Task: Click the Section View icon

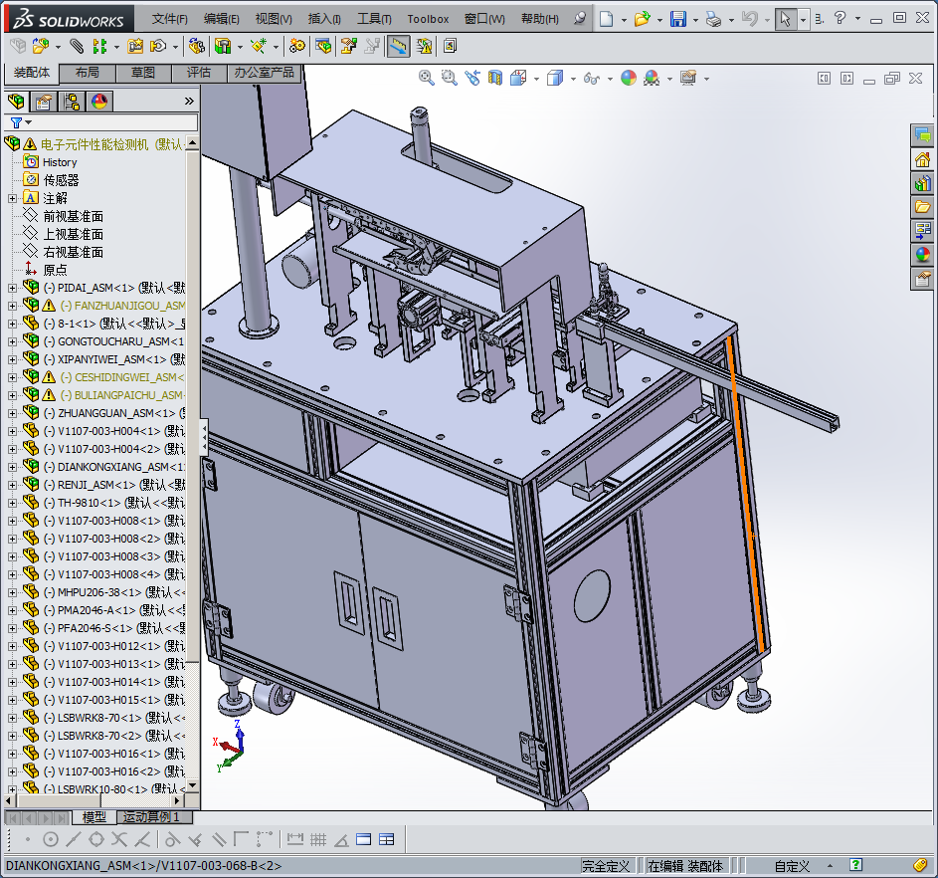Action: (x=495, y=78)
